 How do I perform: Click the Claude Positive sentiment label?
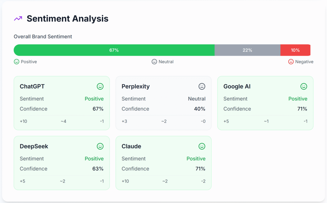coord(196,159)
